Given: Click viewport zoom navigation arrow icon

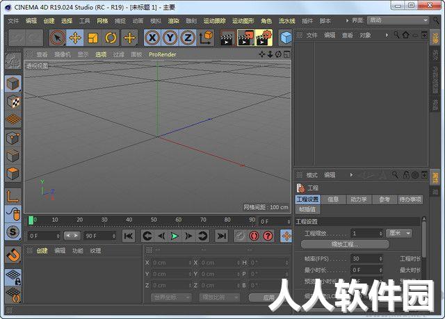Looking at the screenshot, I should tap(270, 54).
